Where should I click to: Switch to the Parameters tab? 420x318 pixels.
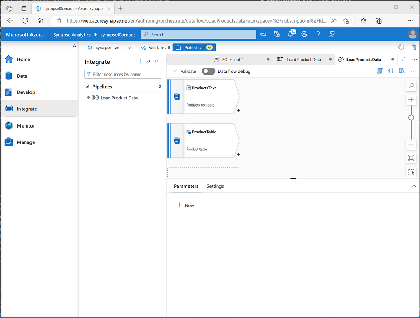(x=186, y=186)
